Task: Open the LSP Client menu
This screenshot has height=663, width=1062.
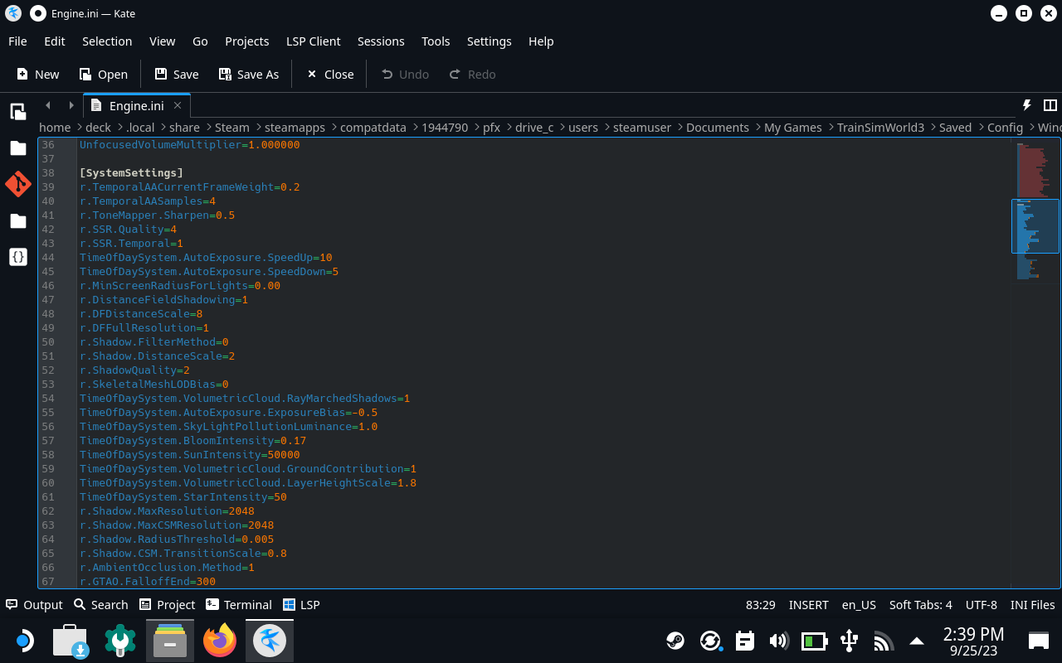Action: pyautogui.click(x=313, y=41)
